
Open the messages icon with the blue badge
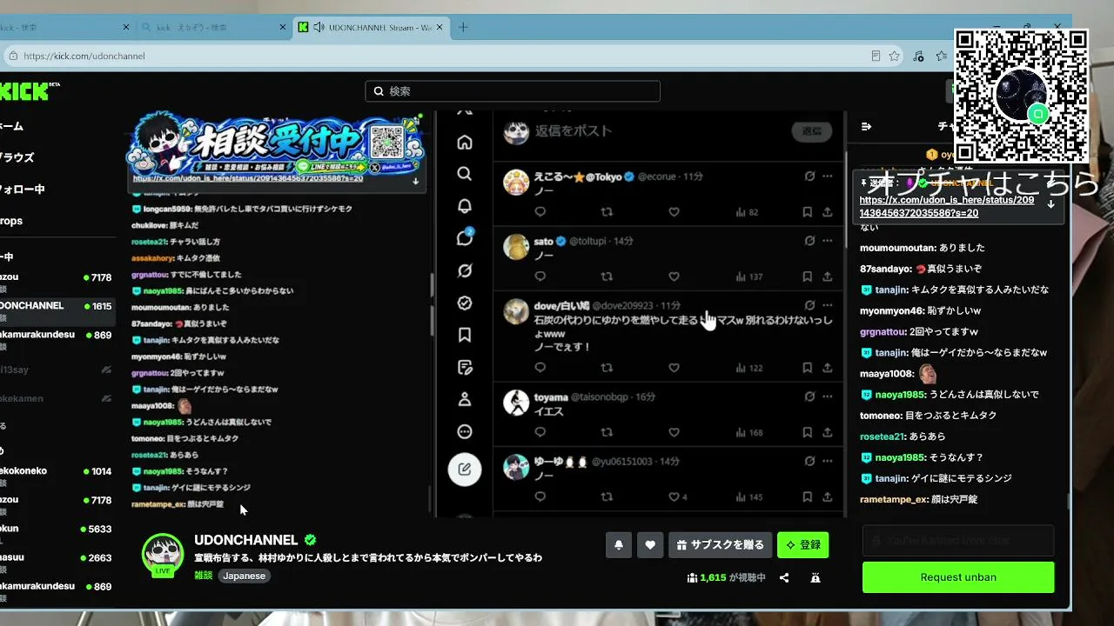(x=465, y=238)
